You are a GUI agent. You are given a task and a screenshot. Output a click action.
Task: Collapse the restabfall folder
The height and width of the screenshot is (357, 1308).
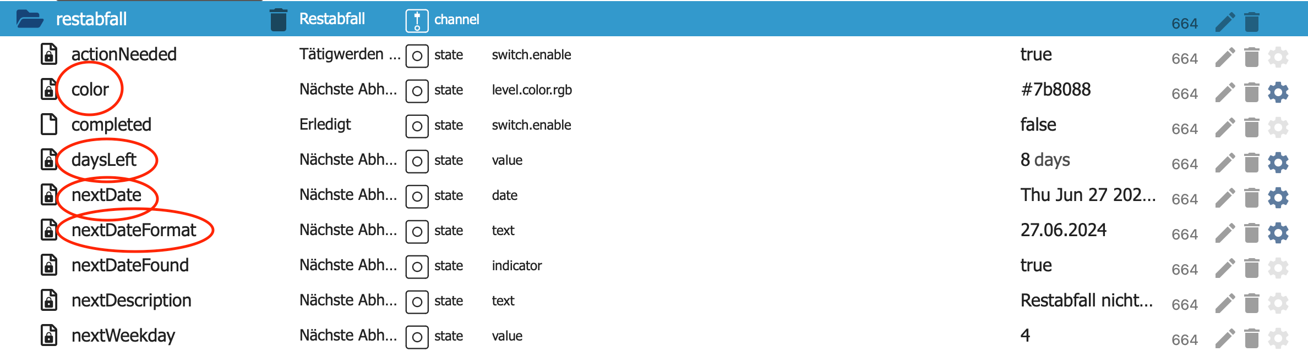point(30,19)
